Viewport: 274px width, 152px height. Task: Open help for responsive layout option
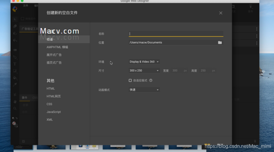click(x=151, y=80)
